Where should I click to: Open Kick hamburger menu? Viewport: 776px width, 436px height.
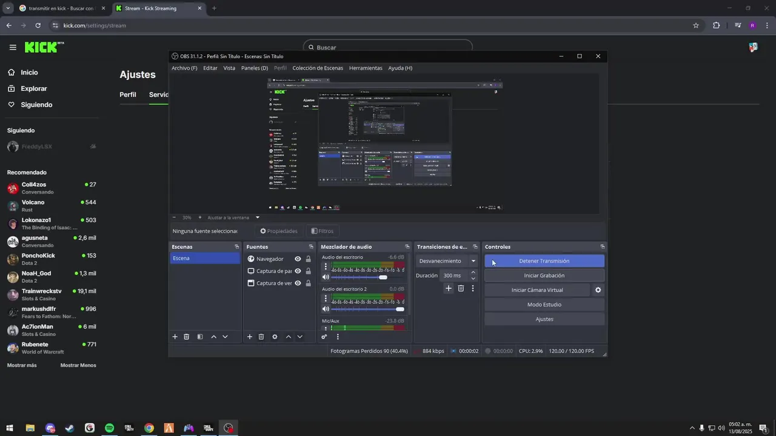(13, 47)
